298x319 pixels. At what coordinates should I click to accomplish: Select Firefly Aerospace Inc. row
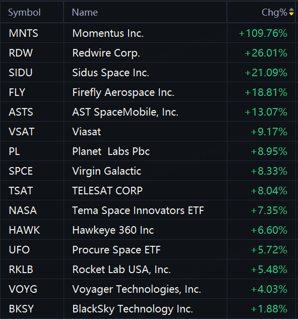pos(148,92)
